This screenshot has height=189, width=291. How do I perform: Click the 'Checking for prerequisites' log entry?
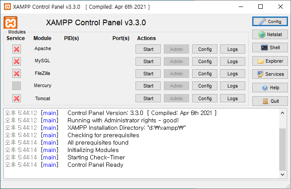pos(103,135)
